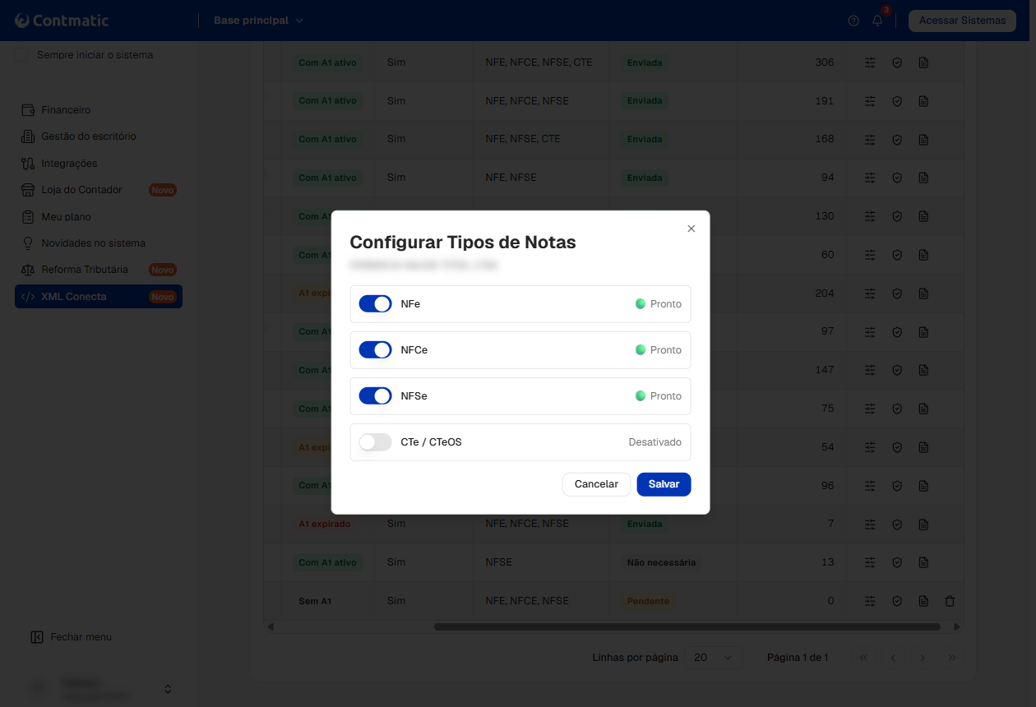
Task: Open Gestão do escritório menu item
Action: pos(89,136)
